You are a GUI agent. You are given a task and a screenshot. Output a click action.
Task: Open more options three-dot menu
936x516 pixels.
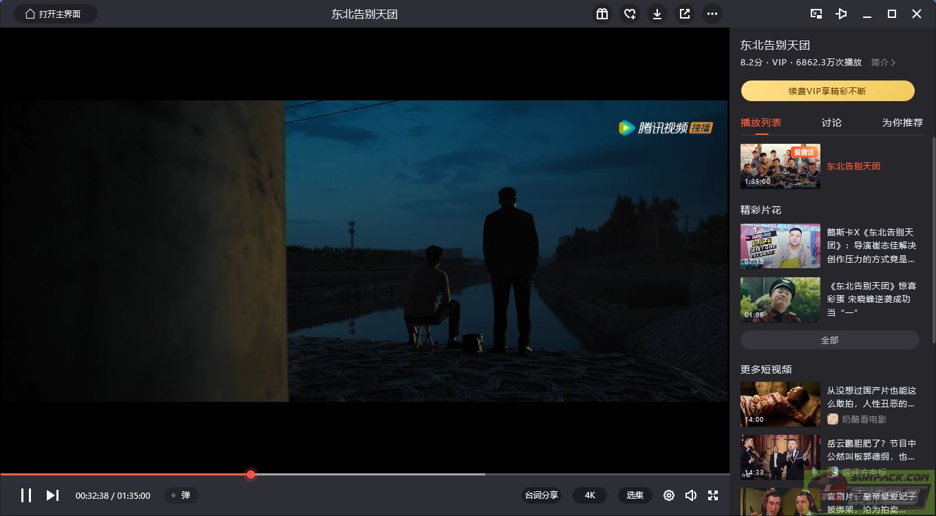(712, 14)
